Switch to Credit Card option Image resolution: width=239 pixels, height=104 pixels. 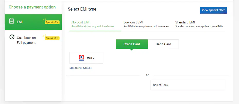tap(132, 44)
